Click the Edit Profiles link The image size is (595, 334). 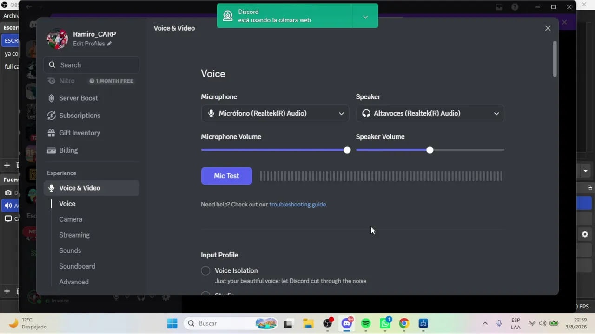tap(92, 44)
